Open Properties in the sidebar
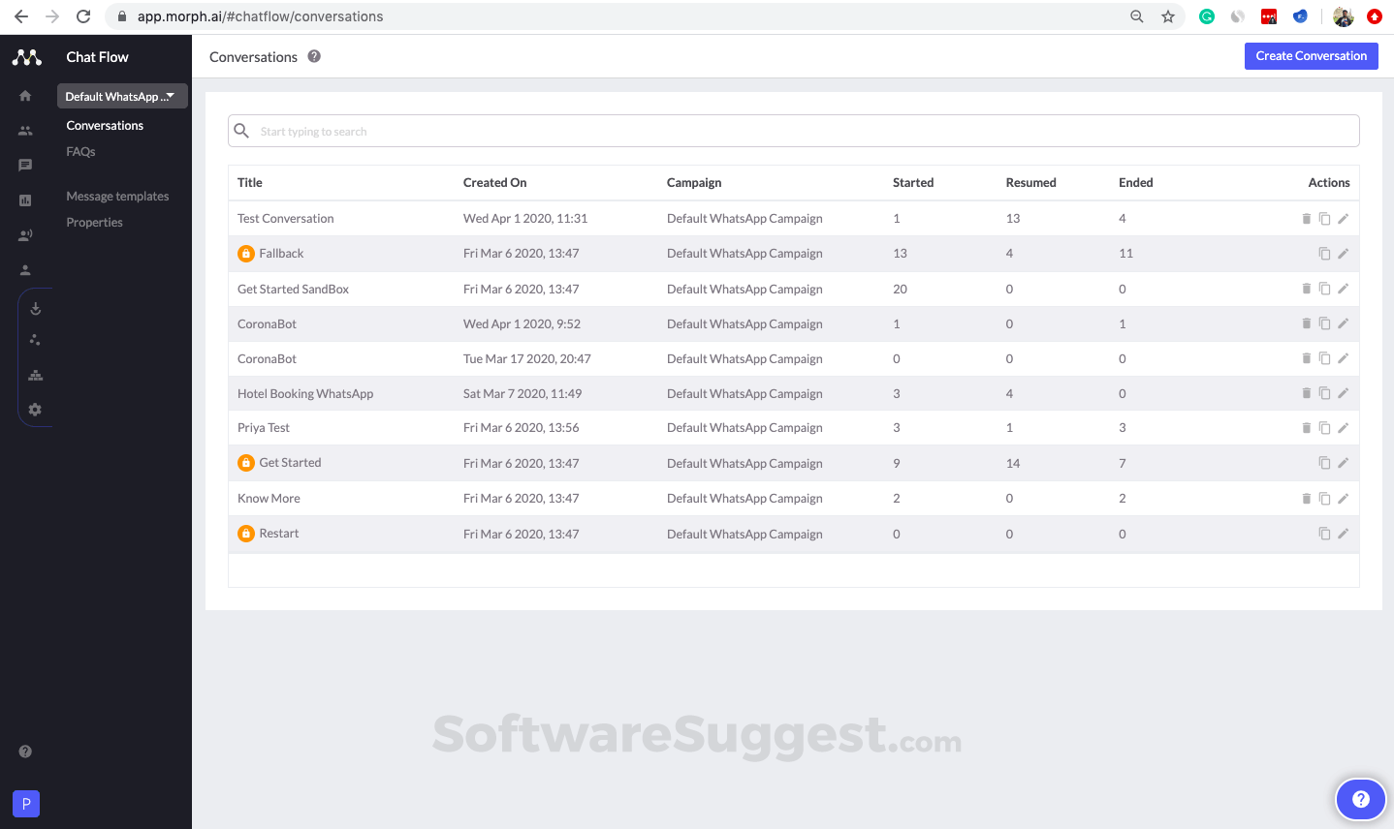Screen dimensions: 1394x829 click(94, 223)
